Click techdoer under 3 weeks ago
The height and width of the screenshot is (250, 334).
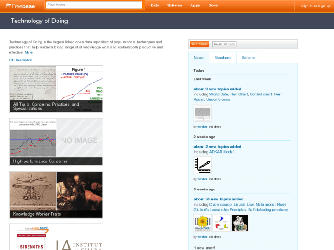[202, 237]
